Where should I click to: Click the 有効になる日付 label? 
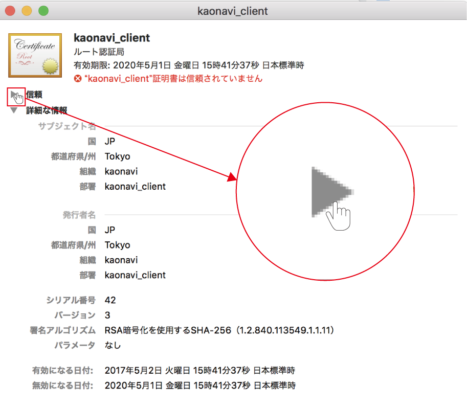coord(63,371)
